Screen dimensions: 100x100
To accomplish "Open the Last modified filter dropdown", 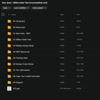I will pyautogui.click(x=21, y=8).
